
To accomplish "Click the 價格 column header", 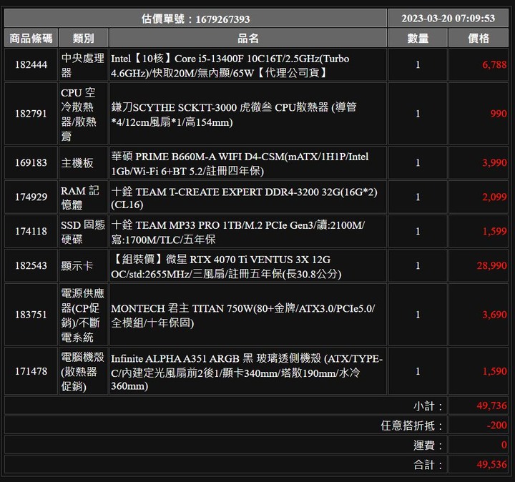I will (x=479, y=38).
